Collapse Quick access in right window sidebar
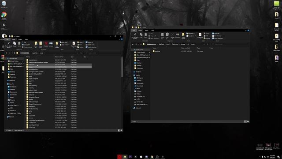Image resolution: width=282 pixels, height=159 pixels. click(x=134, y=49)
